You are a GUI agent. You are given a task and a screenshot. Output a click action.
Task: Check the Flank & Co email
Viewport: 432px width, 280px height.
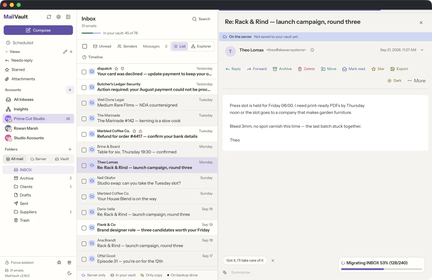[x=84, y=228]
